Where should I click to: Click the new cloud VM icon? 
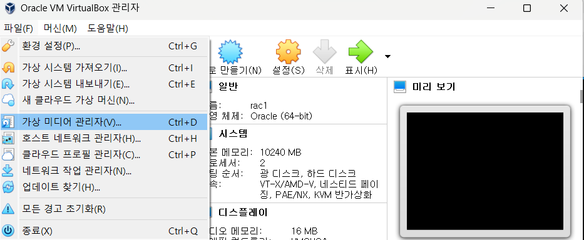[x=8, y=100]
